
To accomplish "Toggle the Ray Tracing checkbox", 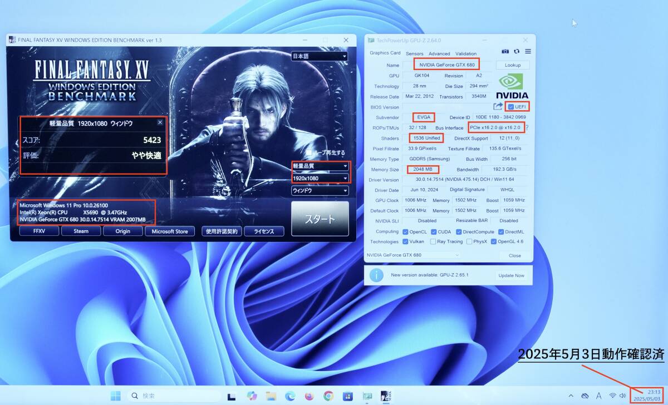I will tap(433, 241).
